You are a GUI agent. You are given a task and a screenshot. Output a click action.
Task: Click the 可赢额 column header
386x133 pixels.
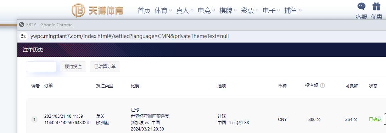pos(352,86)
